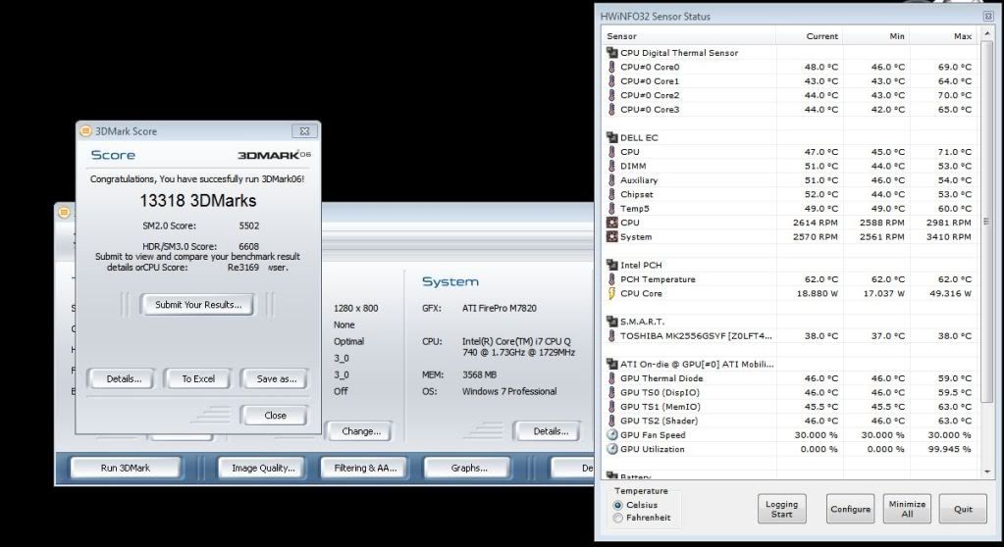Click the Sensor column header
1004x547 pixels.
coord(689,36)
